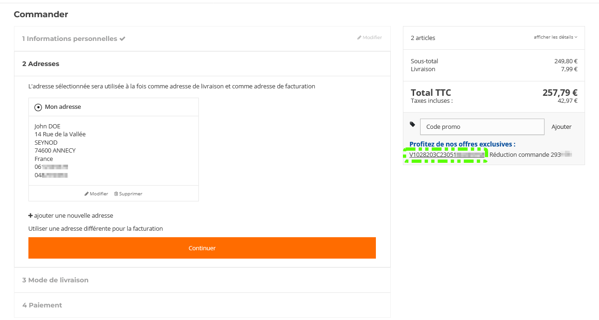Viewport: 599px width, 320px height.
Task: Click the checkmark next to Informations personnelles
Action: [123, 39]
